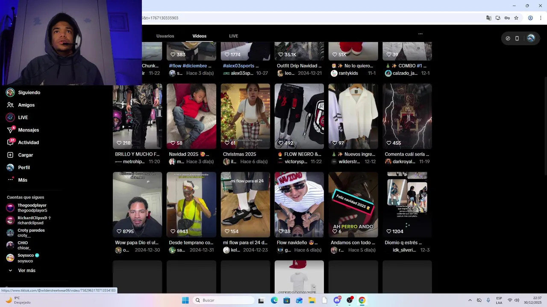
Task: Click the get app phone icon
Action: click(x=517, y=38)
